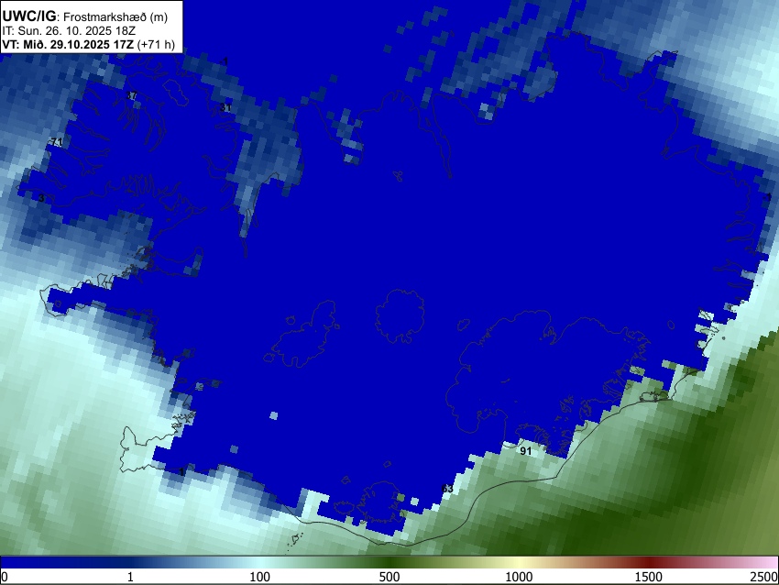Click the colorbar tick label '500'
The width and height of the screenshot is (779, 585).
(x=389, y=577)
